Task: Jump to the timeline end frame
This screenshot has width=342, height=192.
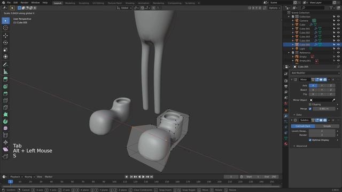Action: click(x=152, y=177)
